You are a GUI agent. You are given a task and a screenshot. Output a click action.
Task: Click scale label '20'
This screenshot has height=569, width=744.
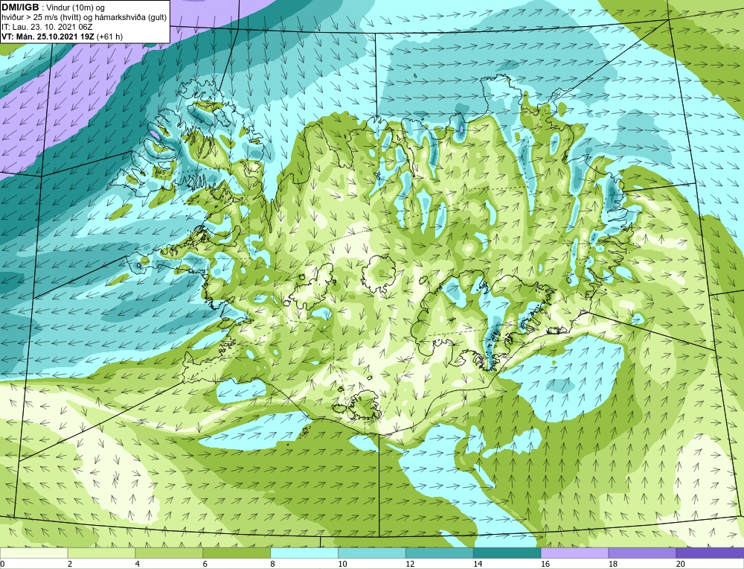[681, 564]
